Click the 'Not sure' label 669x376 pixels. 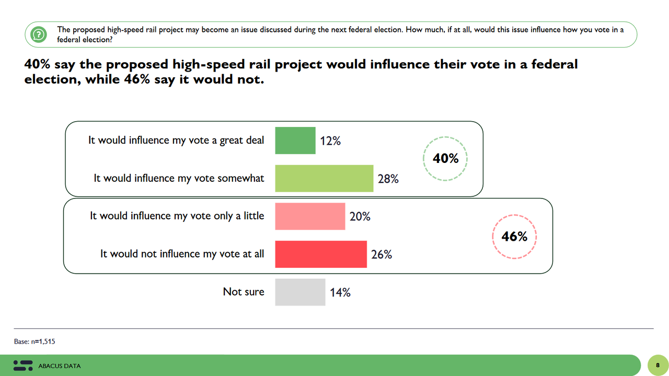[244, 292]
